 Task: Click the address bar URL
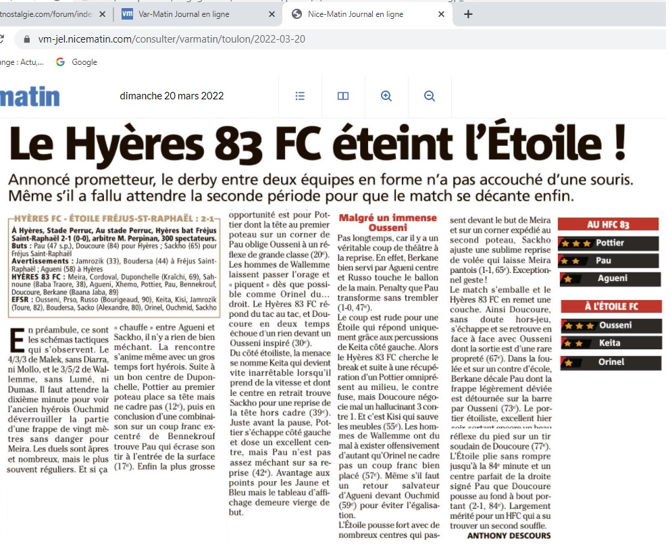coord(172,39)
